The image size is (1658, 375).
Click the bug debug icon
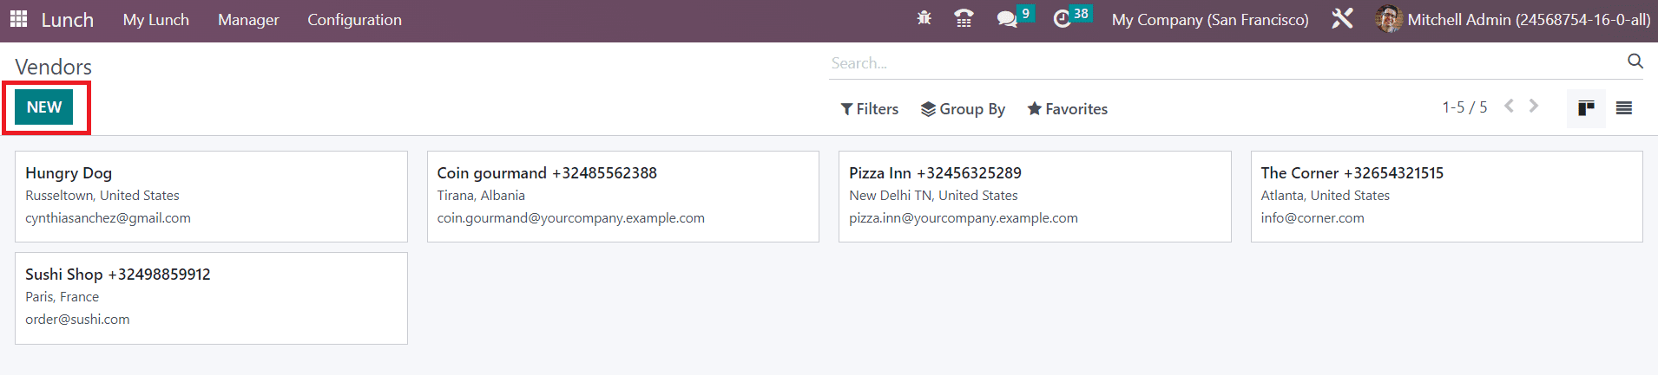point(924,18)
